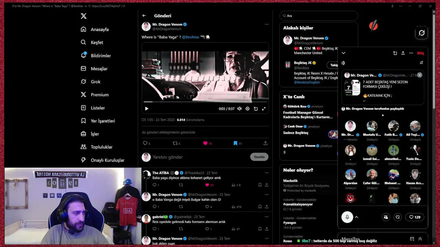The height and width of the screenshot is (247, 440).
Task: Unlike the main post heart
Action: click(x=205, y=143)
